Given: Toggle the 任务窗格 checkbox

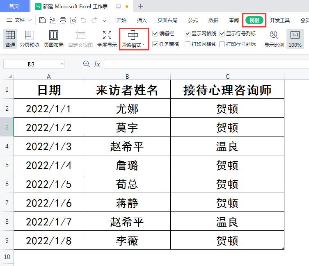Looking at the screenshot, I should pos(155,44).
